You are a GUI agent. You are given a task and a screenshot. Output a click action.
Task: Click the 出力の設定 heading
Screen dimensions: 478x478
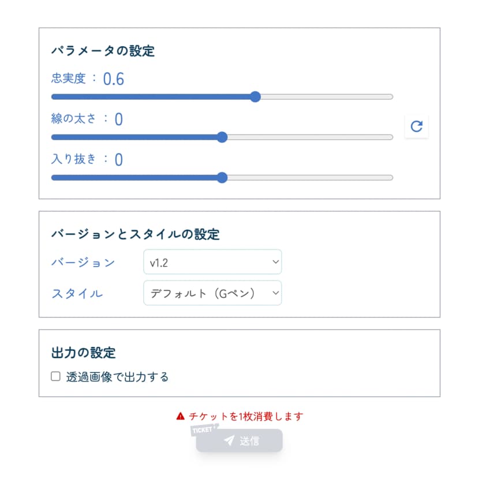pyautogui.click(x=84, y=352)
